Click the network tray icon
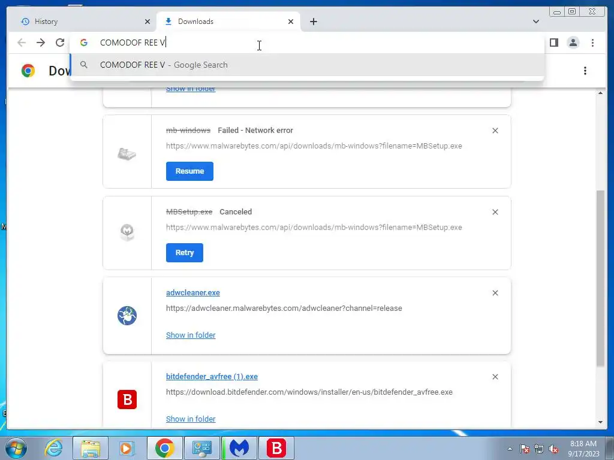This screenshot has width=614, height=460. (539, 449)
